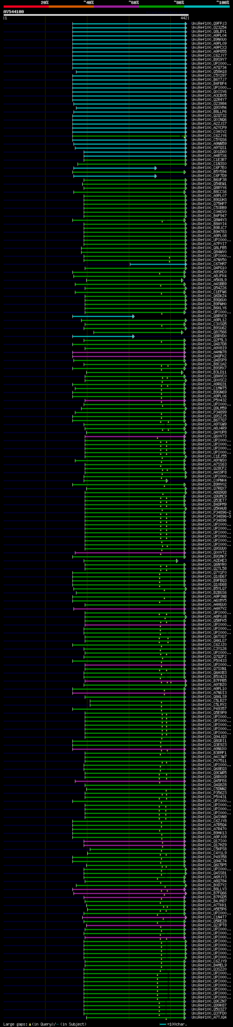233x1027 pixels.
Task: Click the UniRef100_Q0ISV6 label
Action: (209, 92)
